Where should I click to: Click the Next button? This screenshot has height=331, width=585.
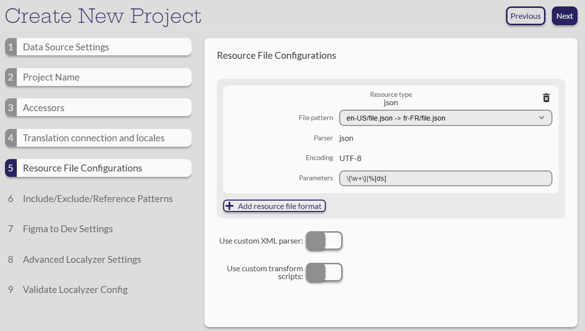click(x=564, y=16)
